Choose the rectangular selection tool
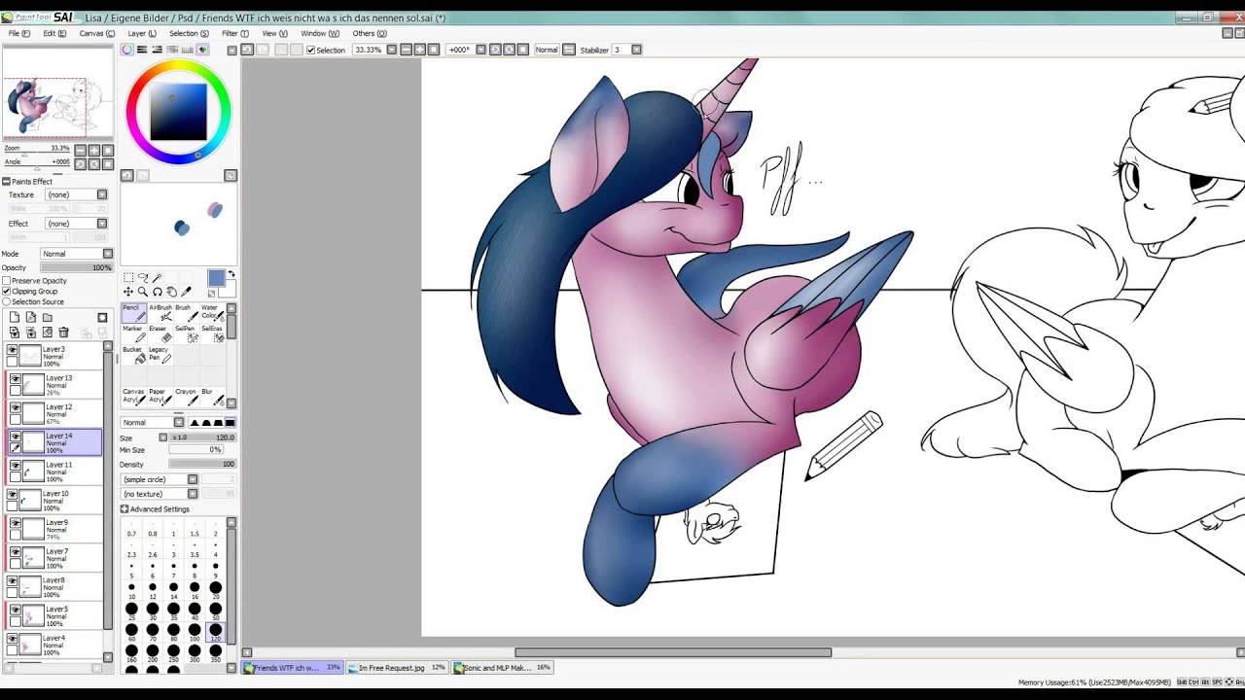Image resolution: width=1245 pixels, height=700 pixels. 128,278
